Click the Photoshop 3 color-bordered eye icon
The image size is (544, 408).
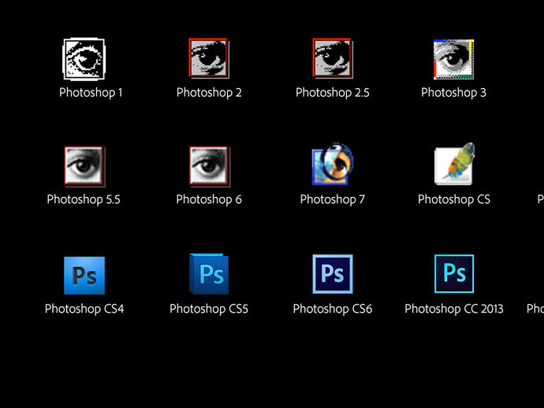(454, 59)
